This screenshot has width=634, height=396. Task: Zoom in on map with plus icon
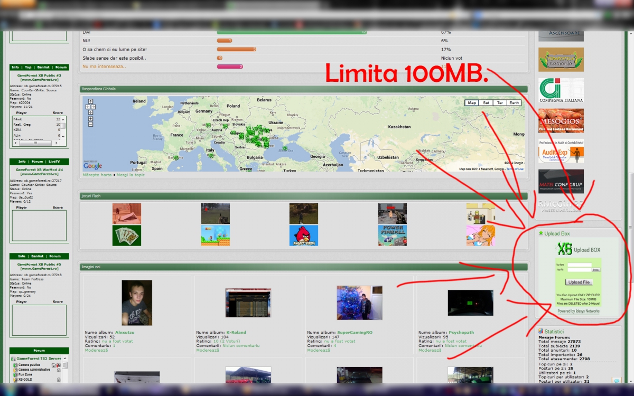91,119
